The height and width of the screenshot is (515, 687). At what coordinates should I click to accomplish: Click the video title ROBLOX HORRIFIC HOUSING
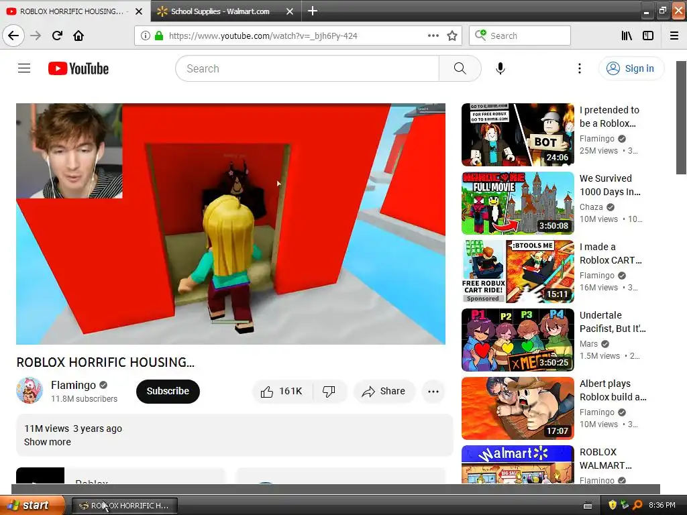tap(105, 362)
